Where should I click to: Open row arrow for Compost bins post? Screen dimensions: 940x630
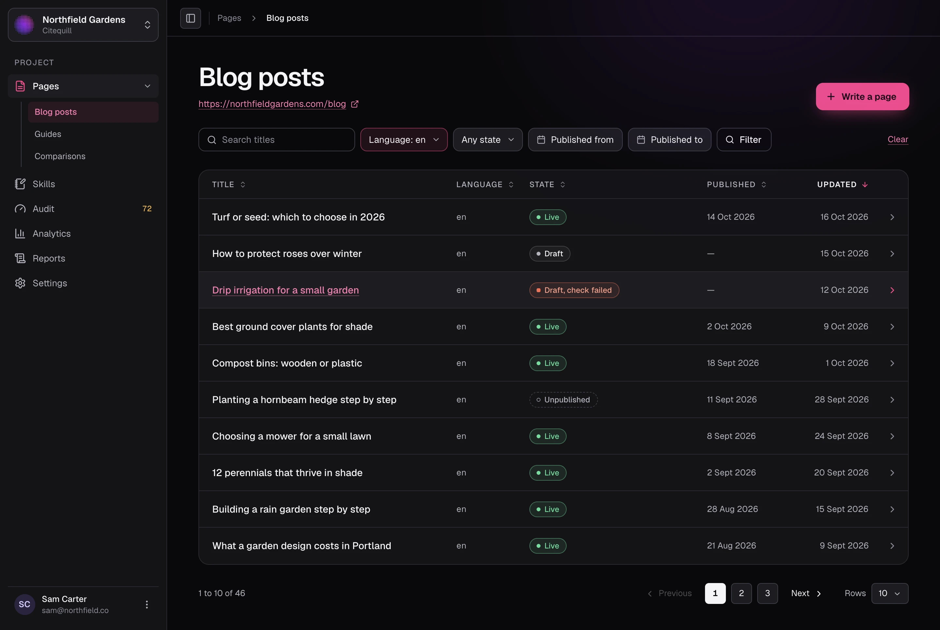click(x=892, y=363)
